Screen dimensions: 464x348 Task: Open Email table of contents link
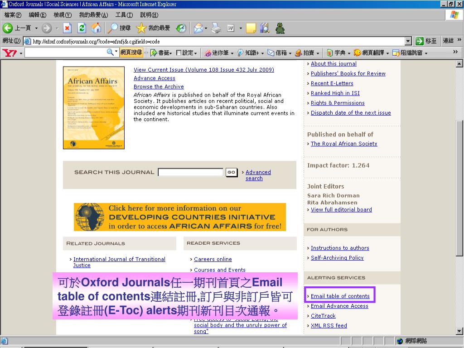pyautogui.click(x=340, y=296)
